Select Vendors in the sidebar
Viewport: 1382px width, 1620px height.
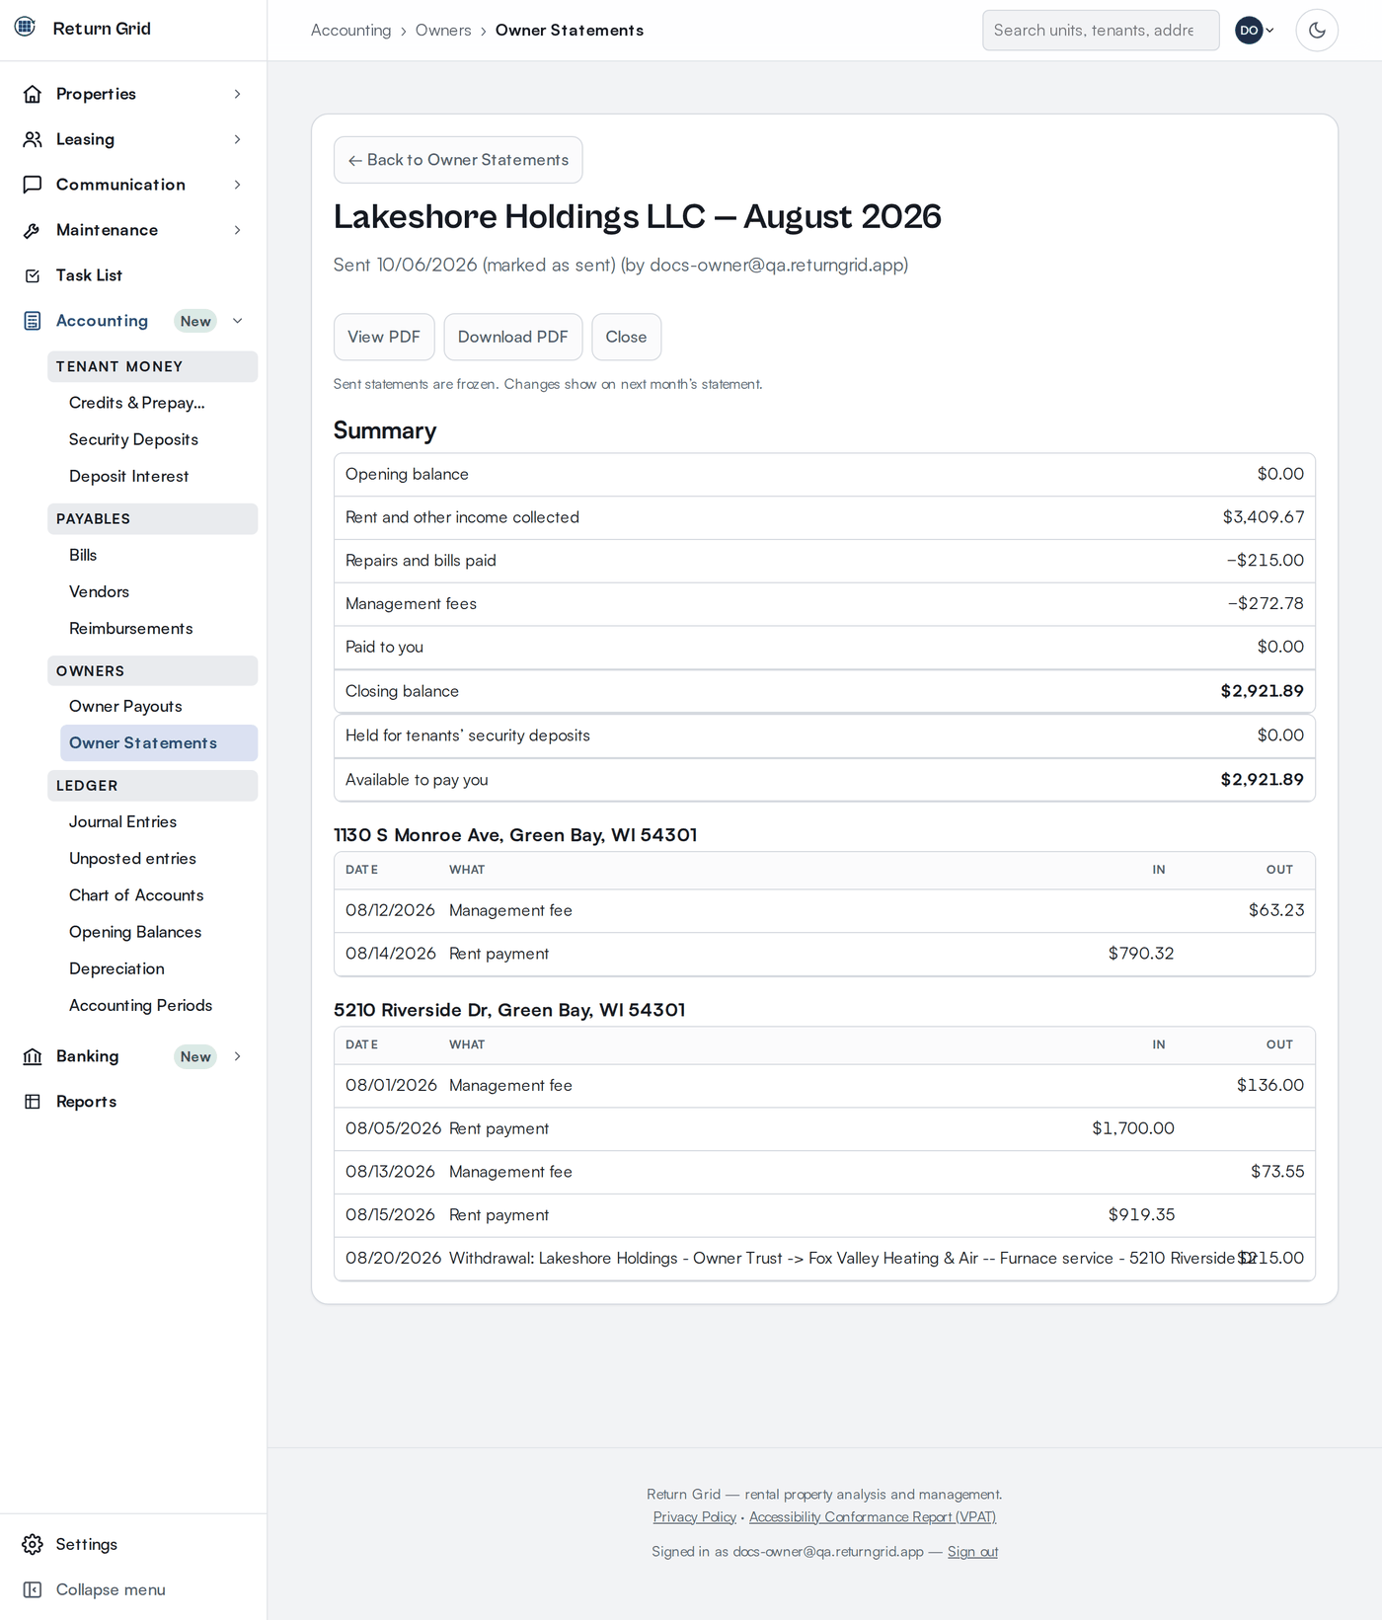pos(159,591)
